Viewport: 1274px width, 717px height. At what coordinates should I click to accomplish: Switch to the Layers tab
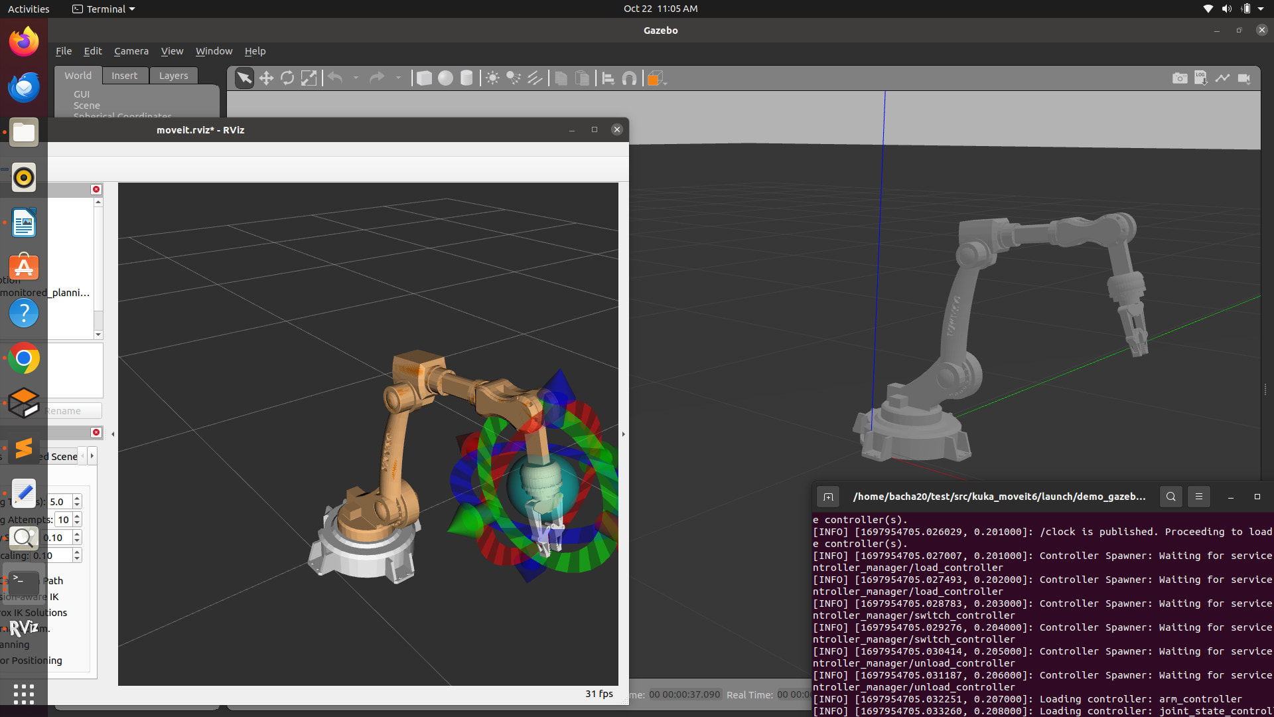[173, 76]
